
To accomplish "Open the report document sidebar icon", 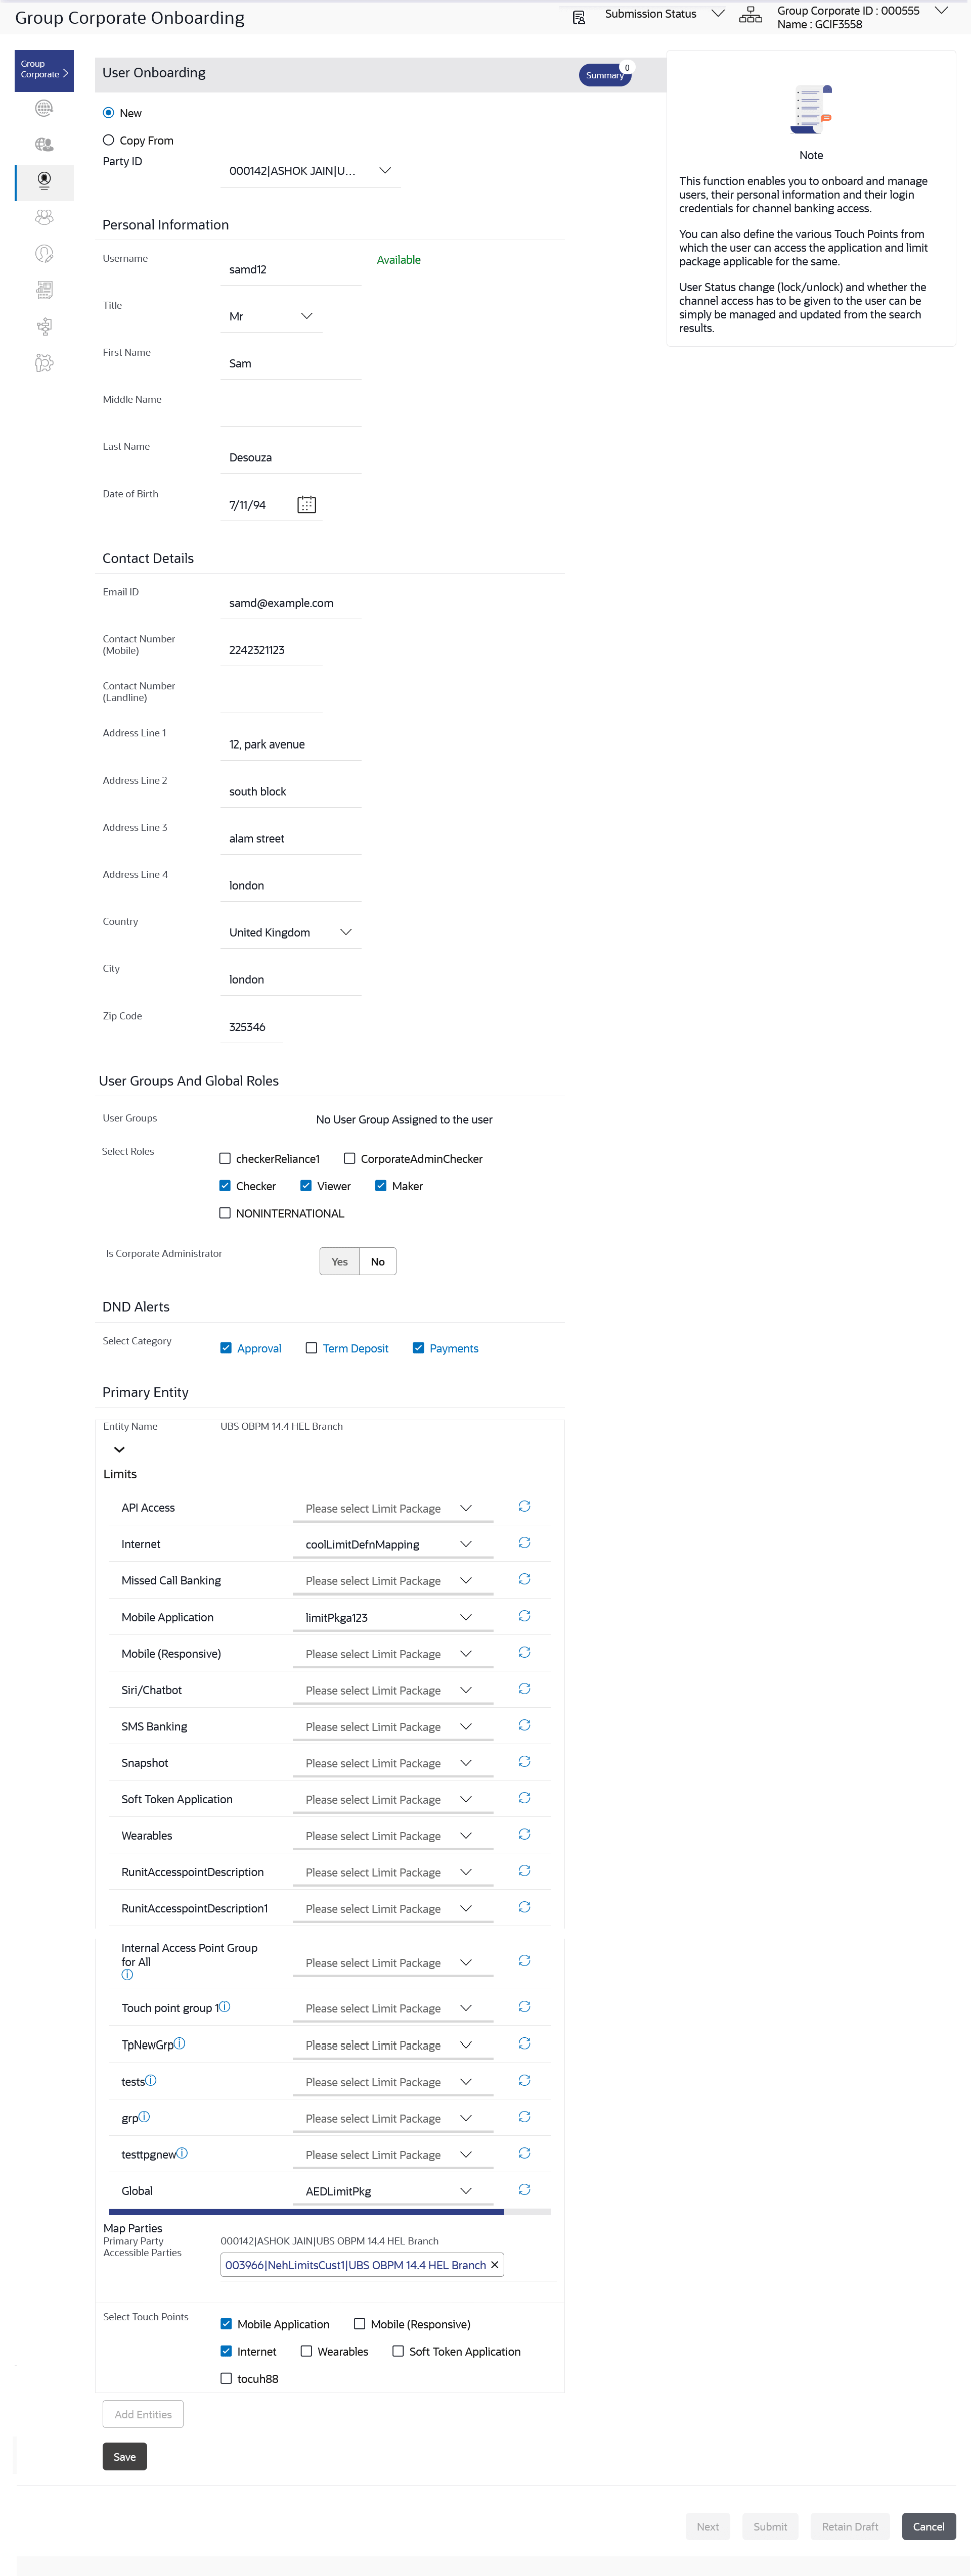I will coord(44,290).
